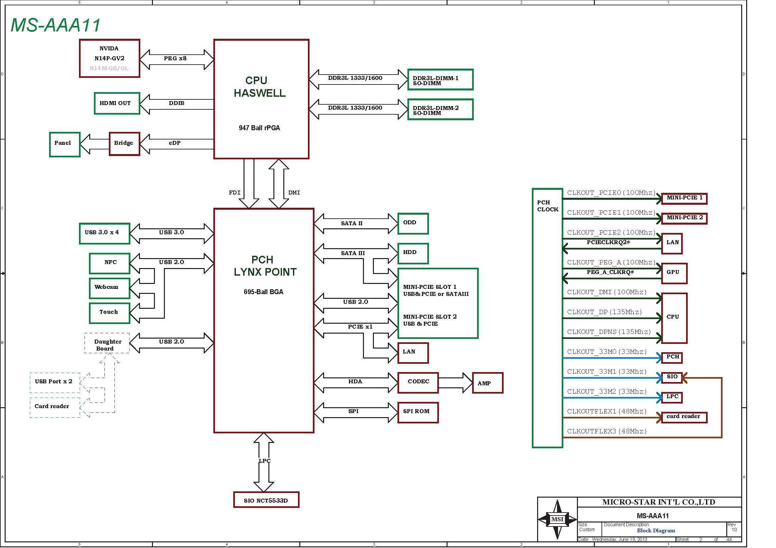Select the SIO NCT5533D block
Screen dimensions: 776x548
(x=266, y=500)
